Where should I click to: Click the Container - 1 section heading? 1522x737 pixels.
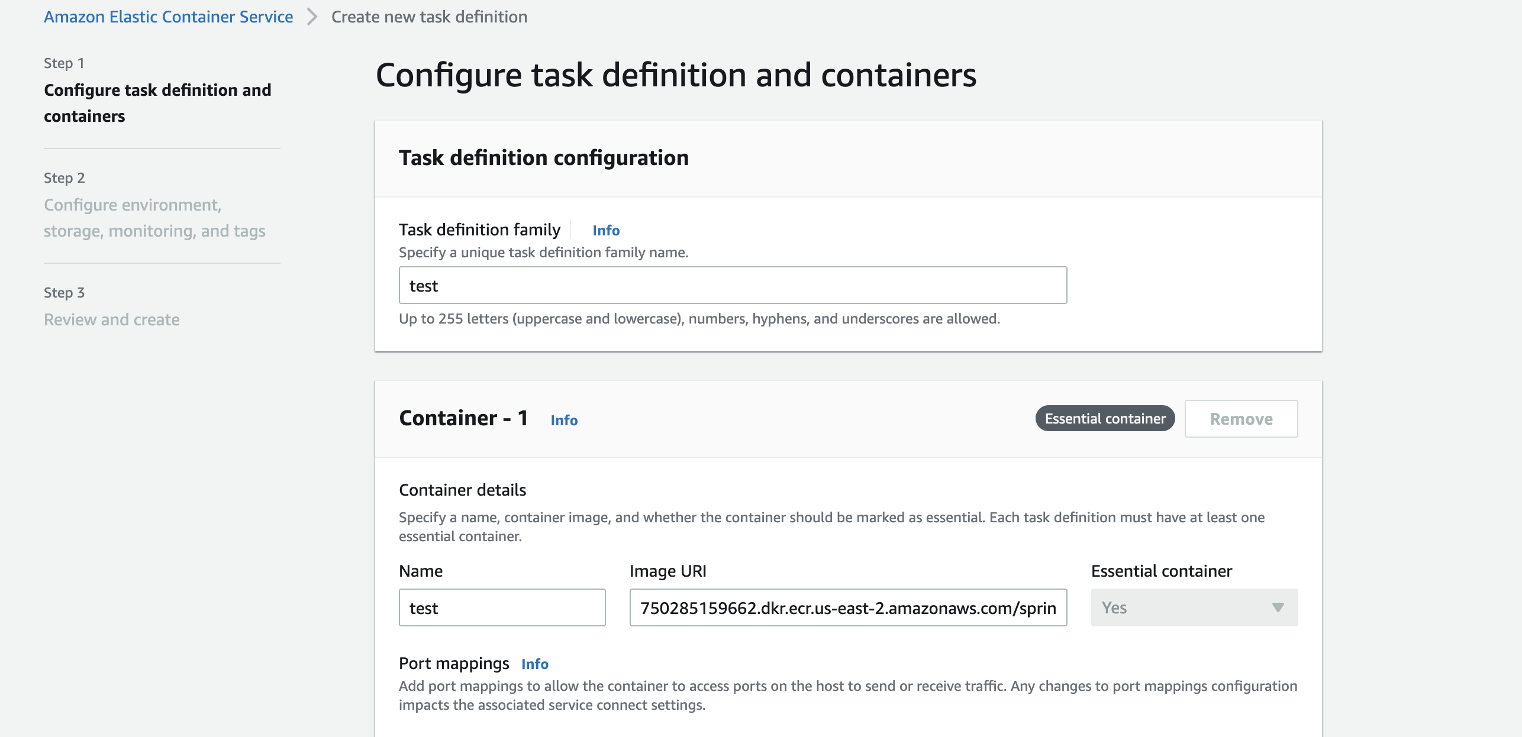(x=463, y=418)
